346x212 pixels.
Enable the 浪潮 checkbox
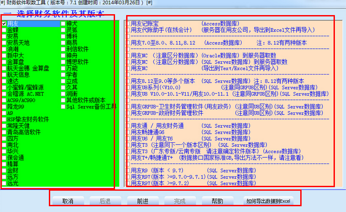click(4, 49)
